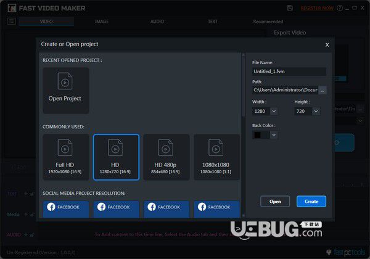
Task: Switch to the AUDIO tab
Action: (157, 22)
